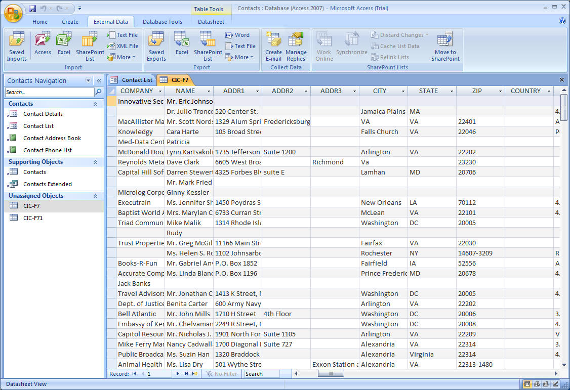Image resolution: width=570 pixels, height=390 pixels.
Task: Click Move to SharePoint
Action: click(445, 47)
